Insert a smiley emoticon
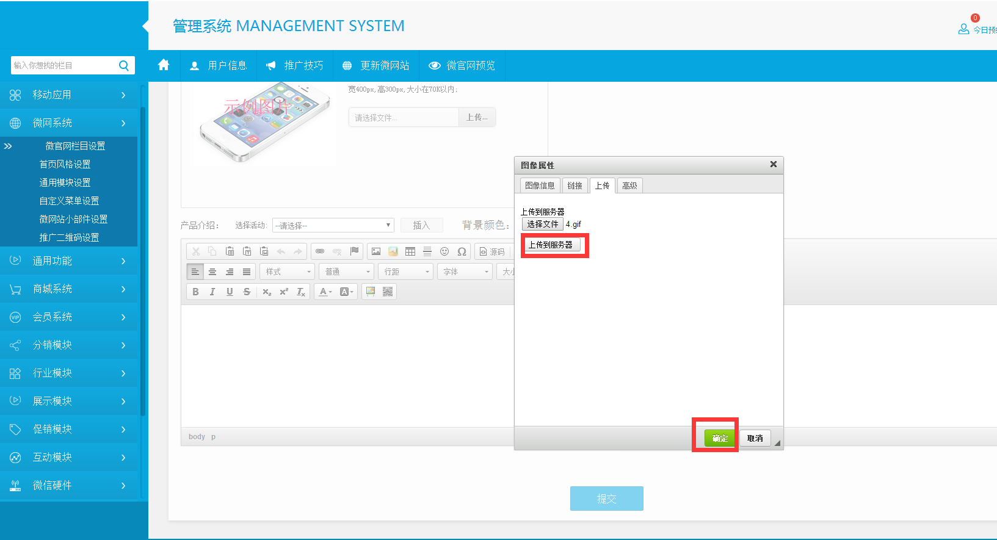This screenshot has height=540, width=997. coord(444,251)
